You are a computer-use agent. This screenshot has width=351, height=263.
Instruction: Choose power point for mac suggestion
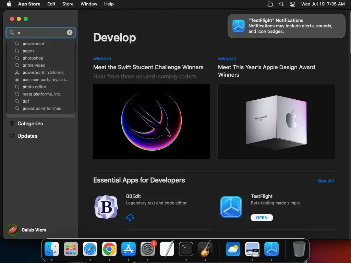(x=41, y=108)
